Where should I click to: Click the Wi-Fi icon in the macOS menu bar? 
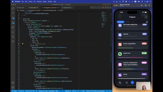[x=142, y=2]
